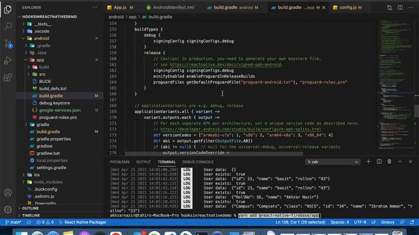
Task: Open the OUTPUT panel tab
Action: (143, 162)
